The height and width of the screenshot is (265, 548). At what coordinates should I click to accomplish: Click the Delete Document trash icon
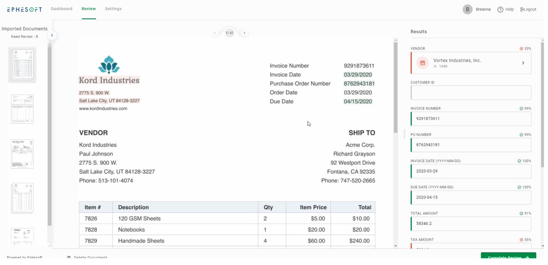click(x=69, y=258)
